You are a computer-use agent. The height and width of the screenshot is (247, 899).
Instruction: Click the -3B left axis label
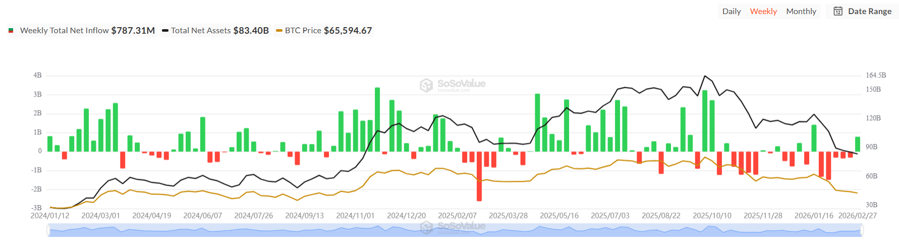[36, 208]
